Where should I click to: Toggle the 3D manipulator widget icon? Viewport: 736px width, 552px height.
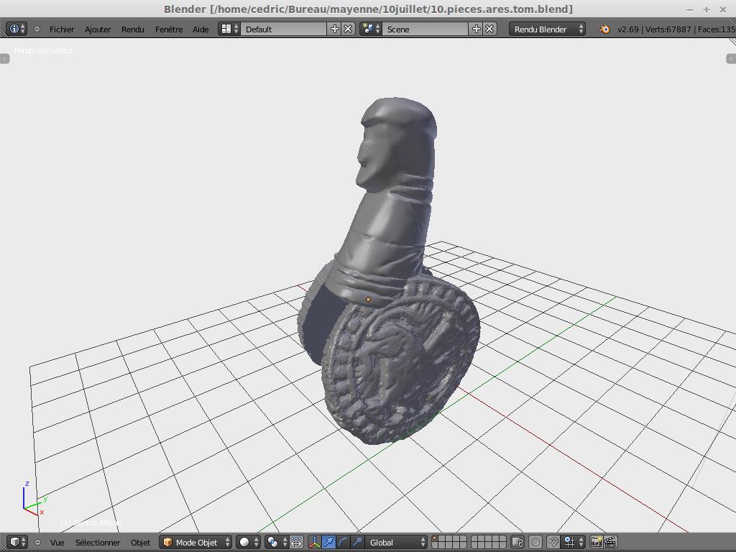[x=314, y=542]
